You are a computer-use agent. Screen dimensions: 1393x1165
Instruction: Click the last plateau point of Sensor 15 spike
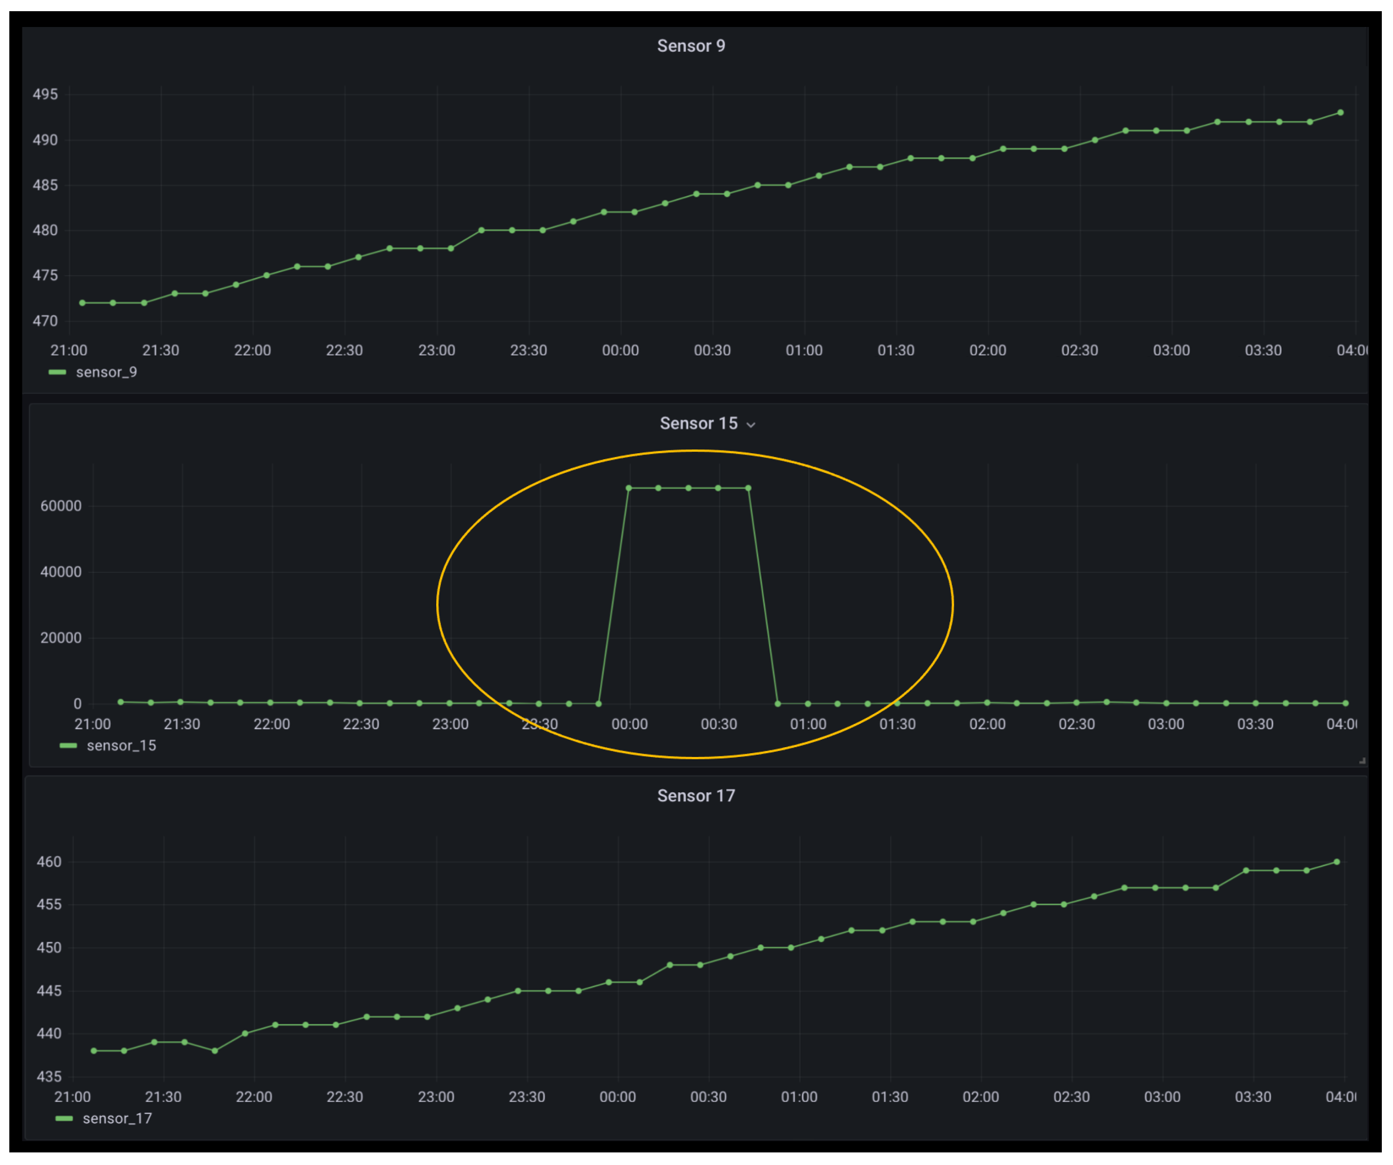(x=748, y=489)
